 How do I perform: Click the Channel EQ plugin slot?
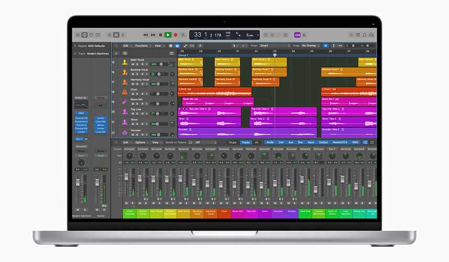click(x=81, y=128)
